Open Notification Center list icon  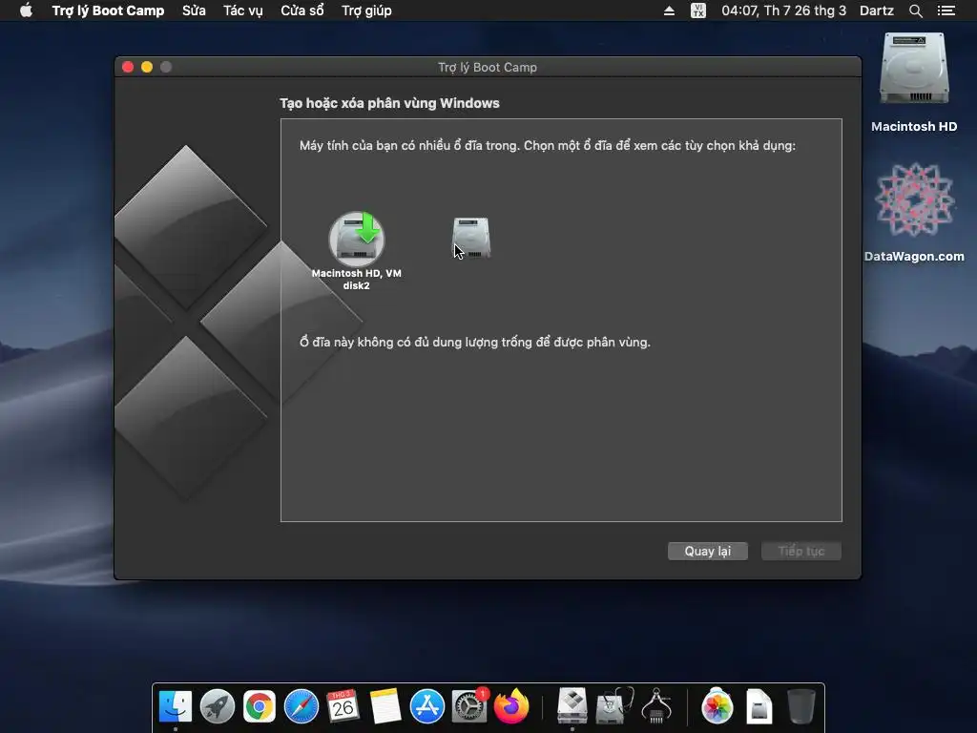(x=946, y=10)
